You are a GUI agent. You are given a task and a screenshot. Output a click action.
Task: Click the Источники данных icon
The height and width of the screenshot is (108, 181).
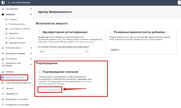click(3, 48)
